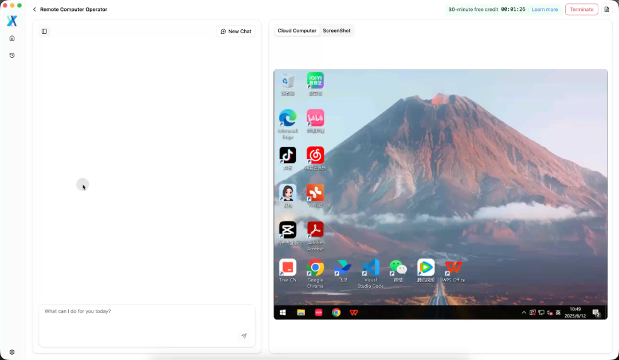Open the taskbar clock showing 10:49
The width and height of the screenshot is (619, 360).
575,312
